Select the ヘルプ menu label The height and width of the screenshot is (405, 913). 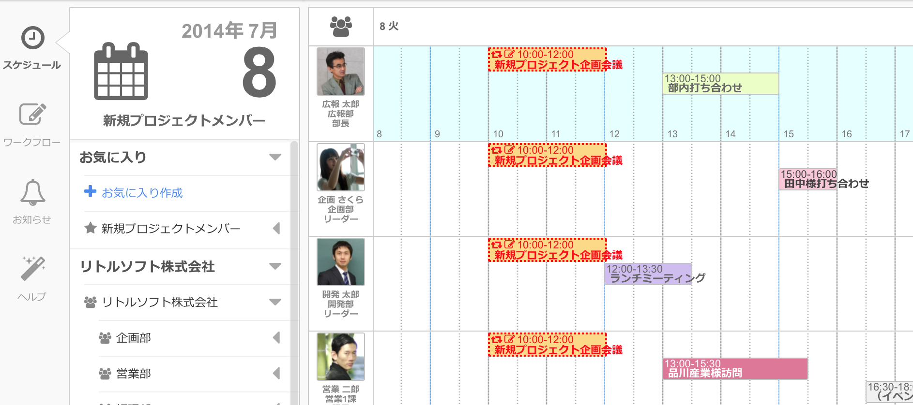[x=32, y=297]
